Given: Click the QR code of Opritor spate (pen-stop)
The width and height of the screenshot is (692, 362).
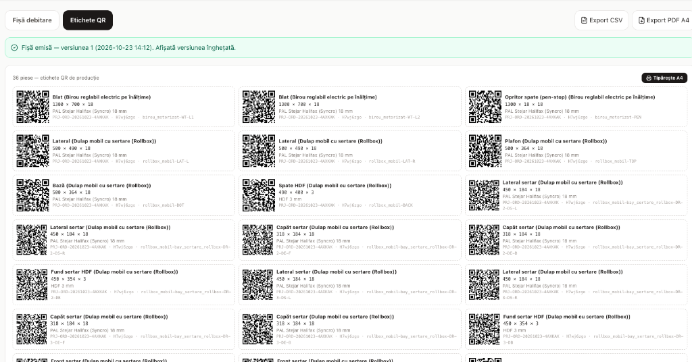Looking at the screenshot, I should (485, 107).
